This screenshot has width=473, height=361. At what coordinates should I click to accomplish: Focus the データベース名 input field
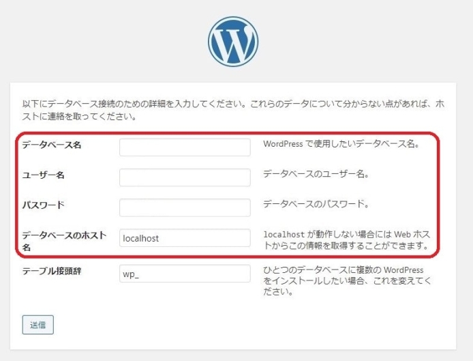[x=185, y=147]
